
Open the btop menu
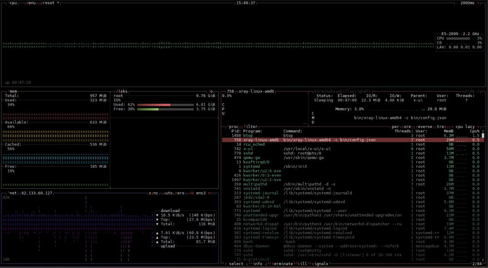(31, 3)
